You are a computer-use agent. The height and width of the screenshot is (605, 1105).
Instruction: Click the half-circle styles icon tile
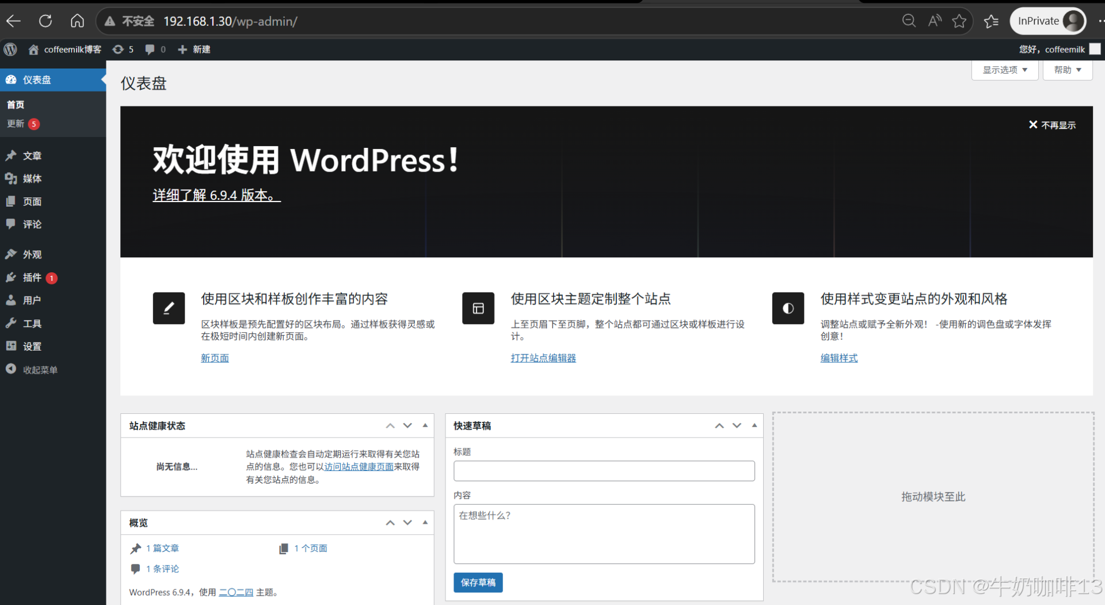[x=788, y=309]
